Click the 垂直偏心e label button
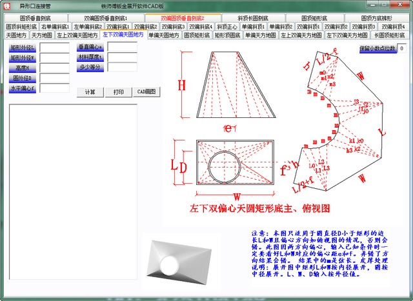 coord(90,47)
